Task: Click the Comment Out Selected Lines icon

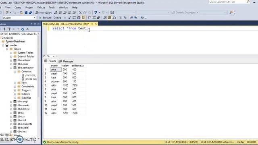Action: pos(121,18)
